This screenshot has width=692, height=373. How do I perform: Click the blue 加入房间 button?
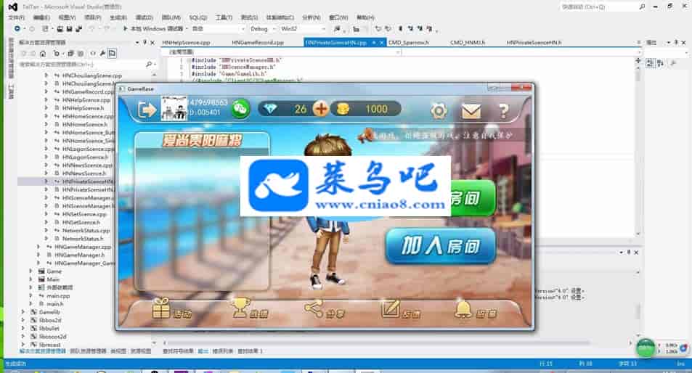pos(439,247)
